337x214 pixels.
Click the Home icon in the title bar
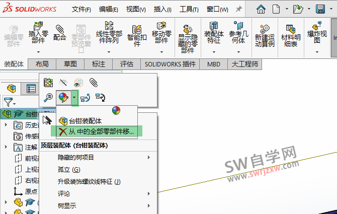[261, 9]
